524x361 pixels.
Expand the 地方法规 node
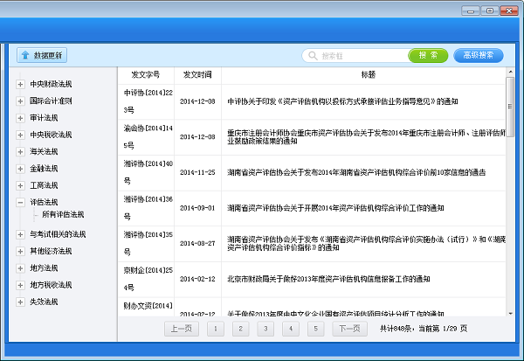pos(20,268)
